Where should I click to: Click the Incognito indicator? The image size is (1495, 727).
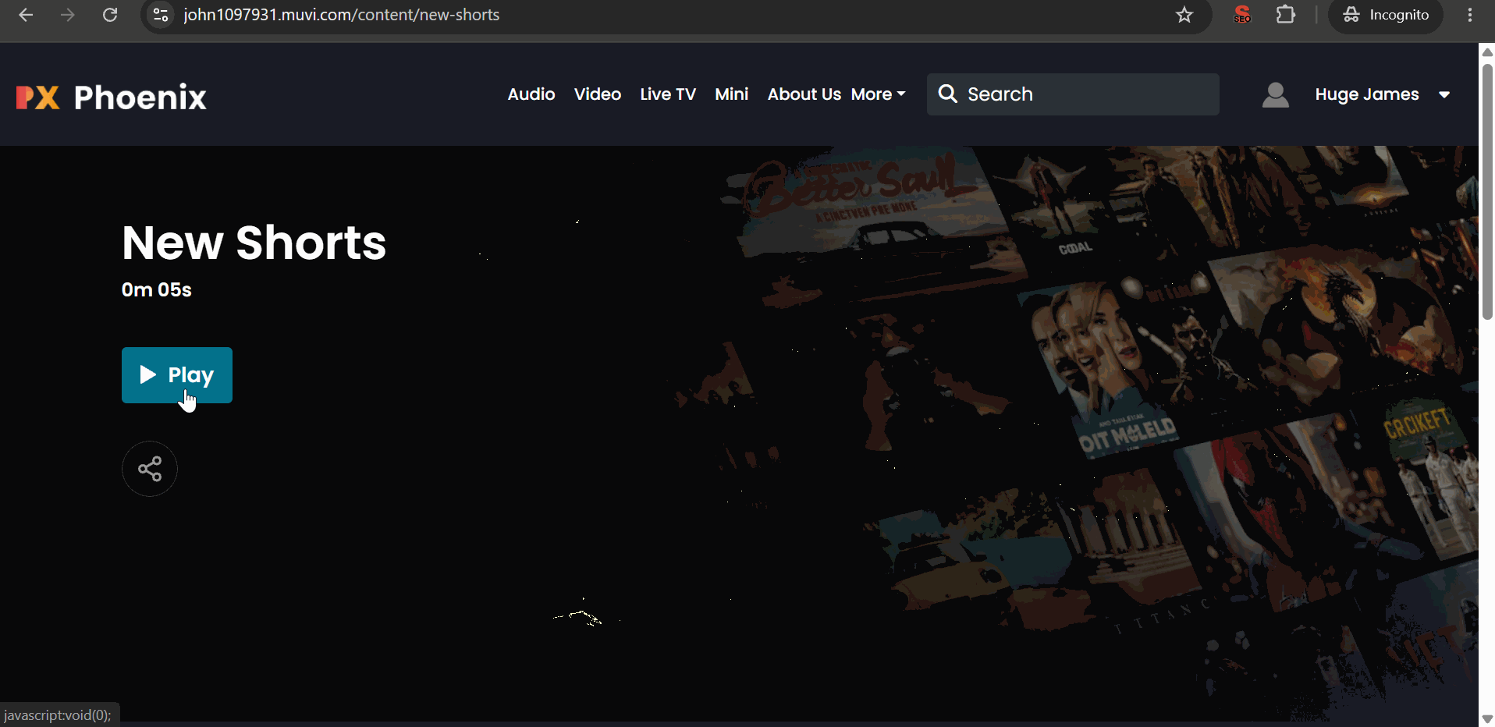coord(1386,15)
